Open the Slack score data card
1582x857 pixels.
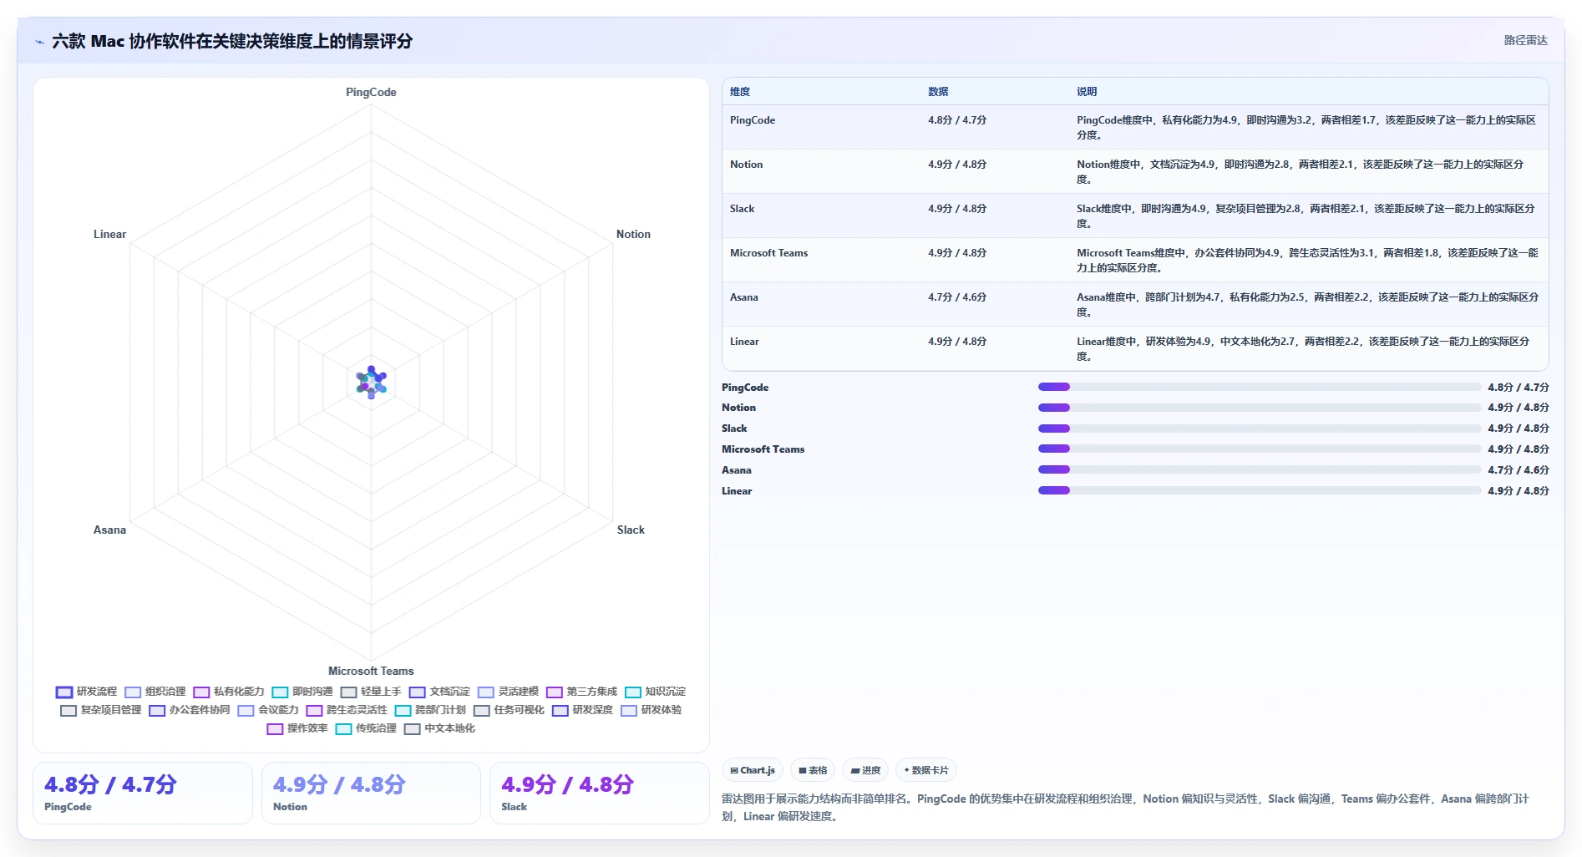pyautogui.click(x=599, y=793)
